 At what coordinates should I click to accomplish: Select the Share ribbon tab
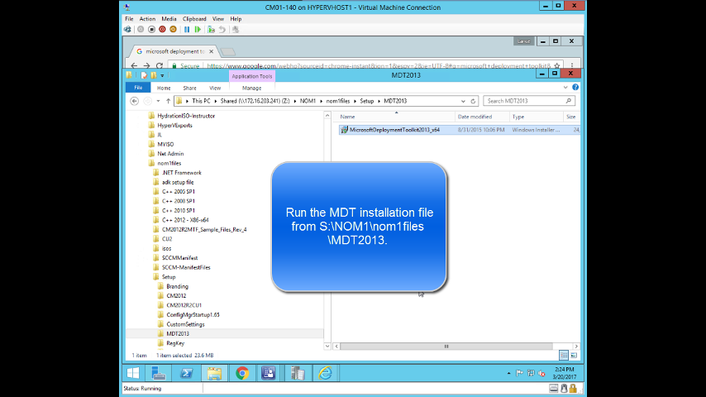[x=189, y=88]
